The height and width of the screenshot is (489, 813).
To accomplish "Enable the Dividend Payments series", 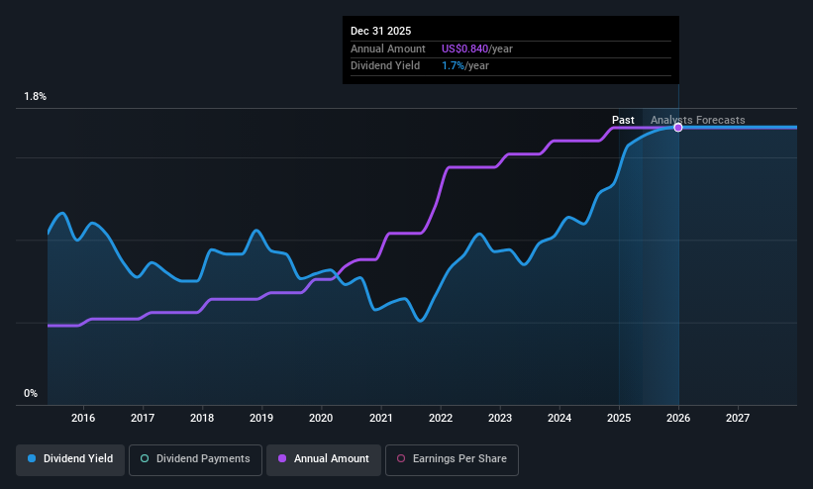I will point(195,459).
